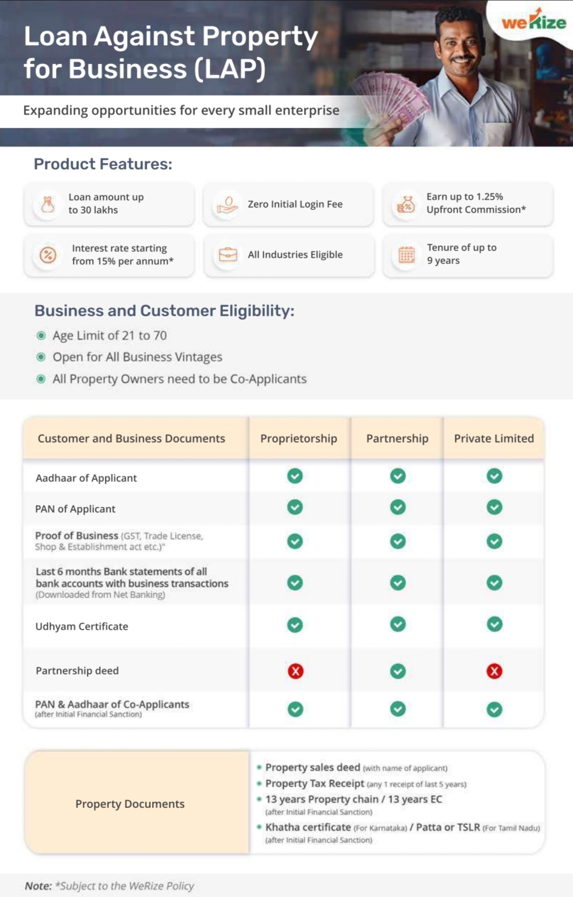
Task: Click the Upfront Commission percent bag icon
Action: click(406, 204)
